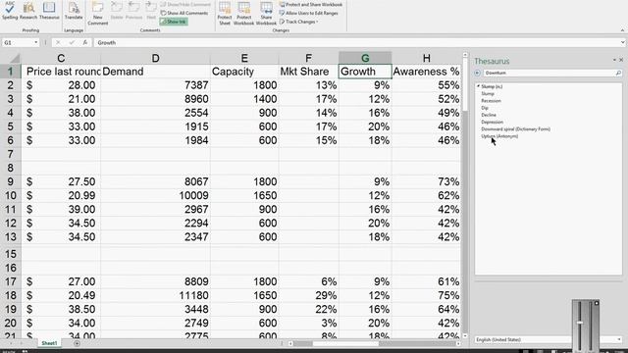628x353 pixels.
Task: Click the Share Workbook button
Action: pyautogui.click(x=266, y=13)
